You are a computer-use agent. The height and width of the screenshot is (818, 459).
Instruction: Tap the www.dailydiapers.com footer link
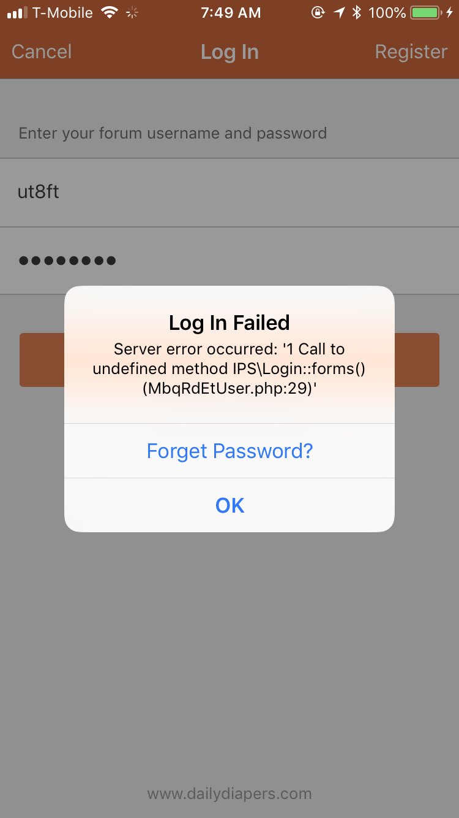[x=229, y=793]
